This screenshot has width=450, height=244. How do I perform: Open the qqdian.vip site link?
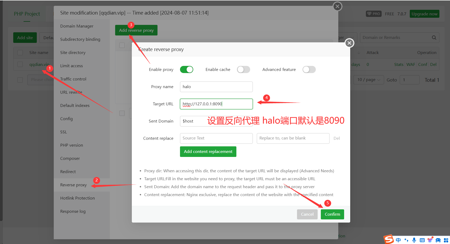[x=39, y=64]
